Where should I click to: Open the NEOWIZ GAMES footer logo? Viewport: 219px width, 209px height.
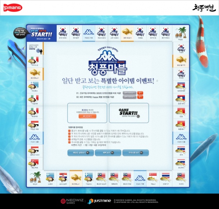pos(72,201)
